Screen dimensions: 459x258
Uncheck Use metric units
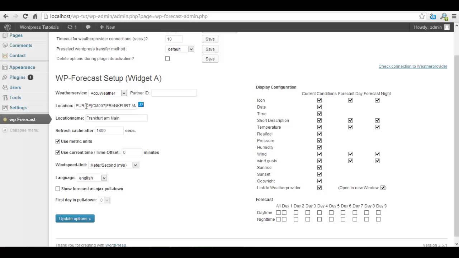point(58,141)
